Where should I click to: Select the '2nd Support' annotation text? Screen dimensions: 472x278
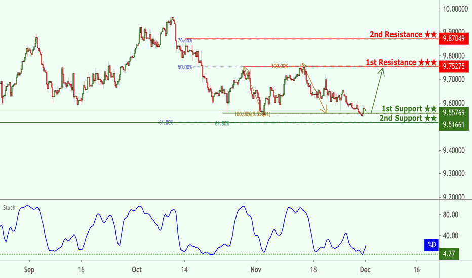pos(408,118)
